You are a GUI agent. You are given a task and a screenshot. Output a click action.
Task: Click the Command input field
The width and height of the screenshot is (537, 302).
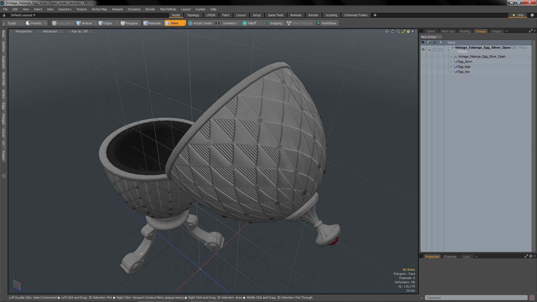click(476, 298)
